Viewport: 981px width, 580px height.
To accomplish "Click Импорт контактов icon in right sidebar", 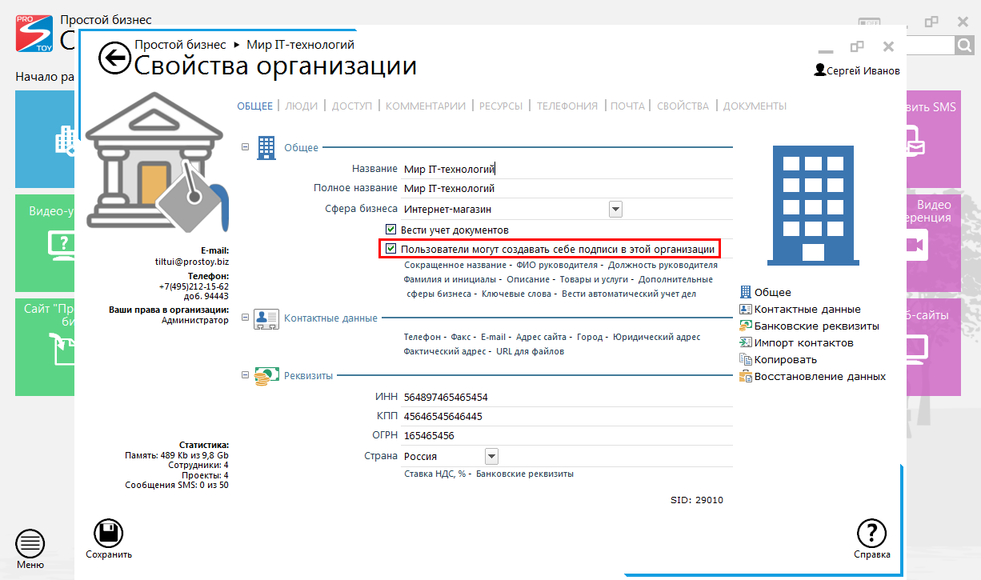I will point(746,343).
